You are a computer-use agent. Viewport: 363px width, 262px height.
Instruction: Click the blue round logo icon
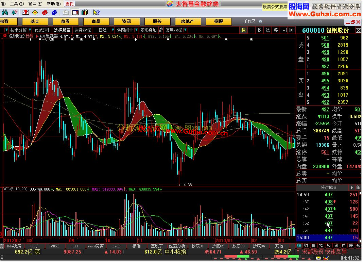pyautogui.click(x=54, y=12)
